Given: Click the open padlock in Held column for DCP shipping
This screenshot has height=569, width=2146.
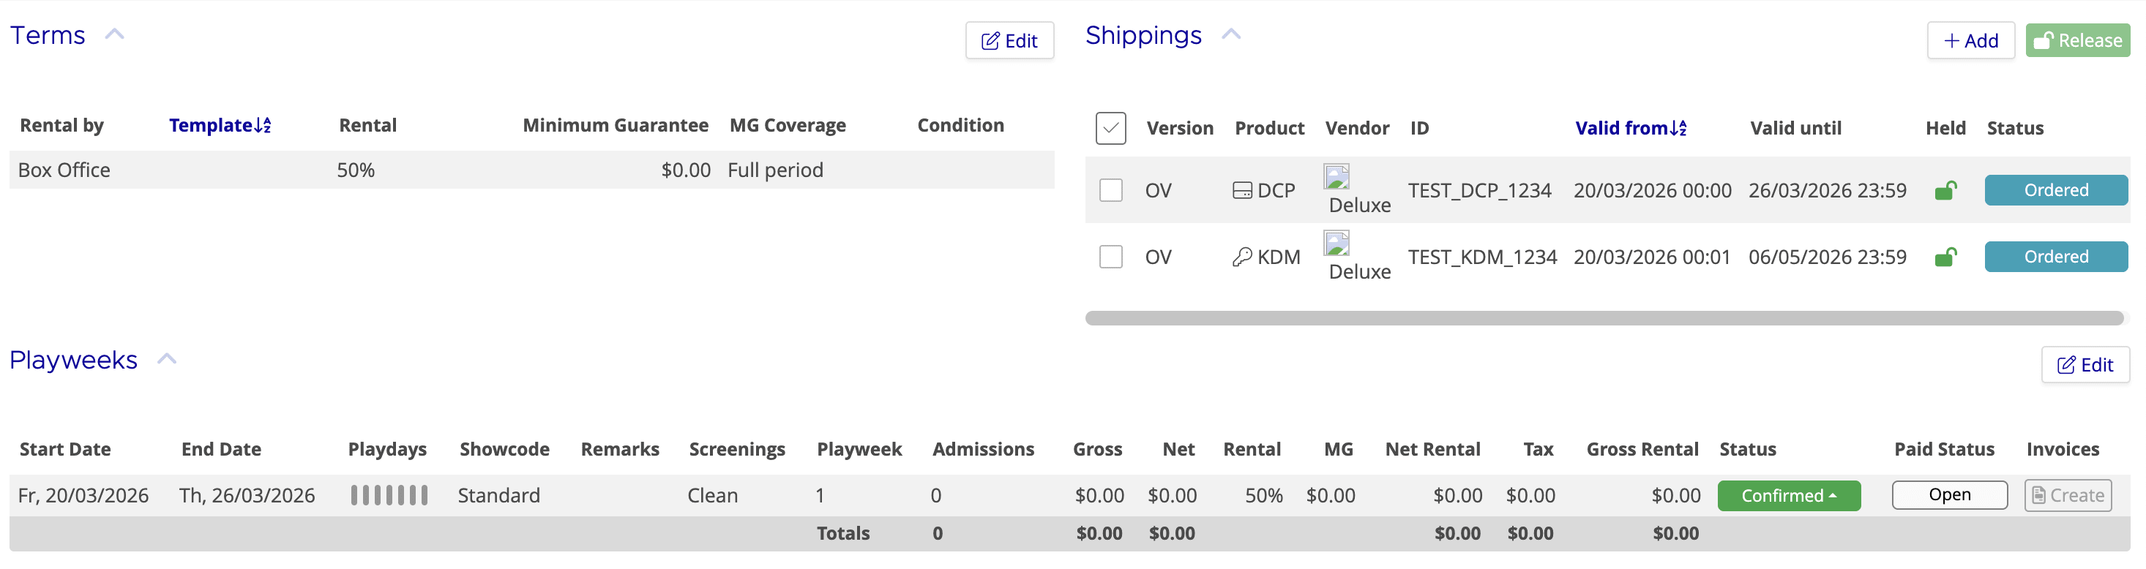Looking at the screenshot, I should 1945,189.
